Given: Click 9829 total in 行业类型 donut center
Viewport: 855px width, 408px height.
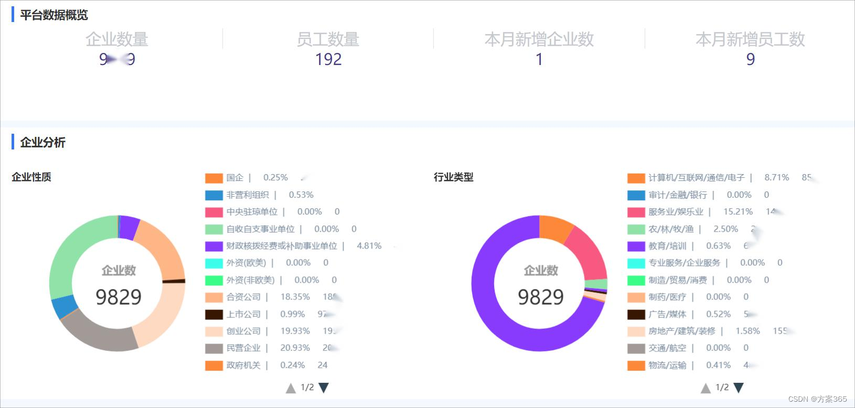Looking at the screenshot, I should click(x=541, y=297).
